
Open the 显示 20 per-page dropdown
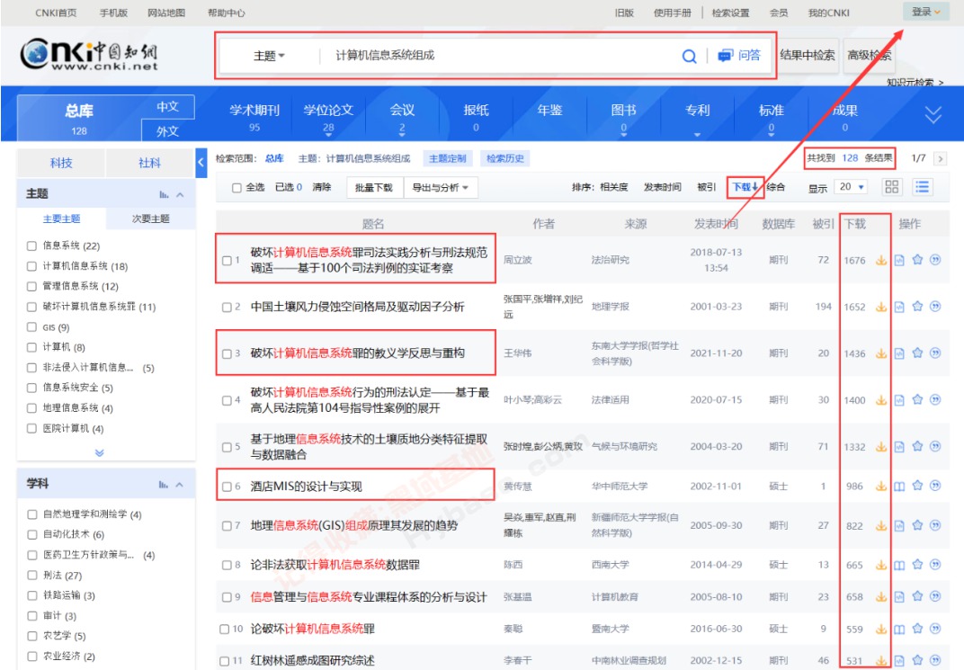852,187
